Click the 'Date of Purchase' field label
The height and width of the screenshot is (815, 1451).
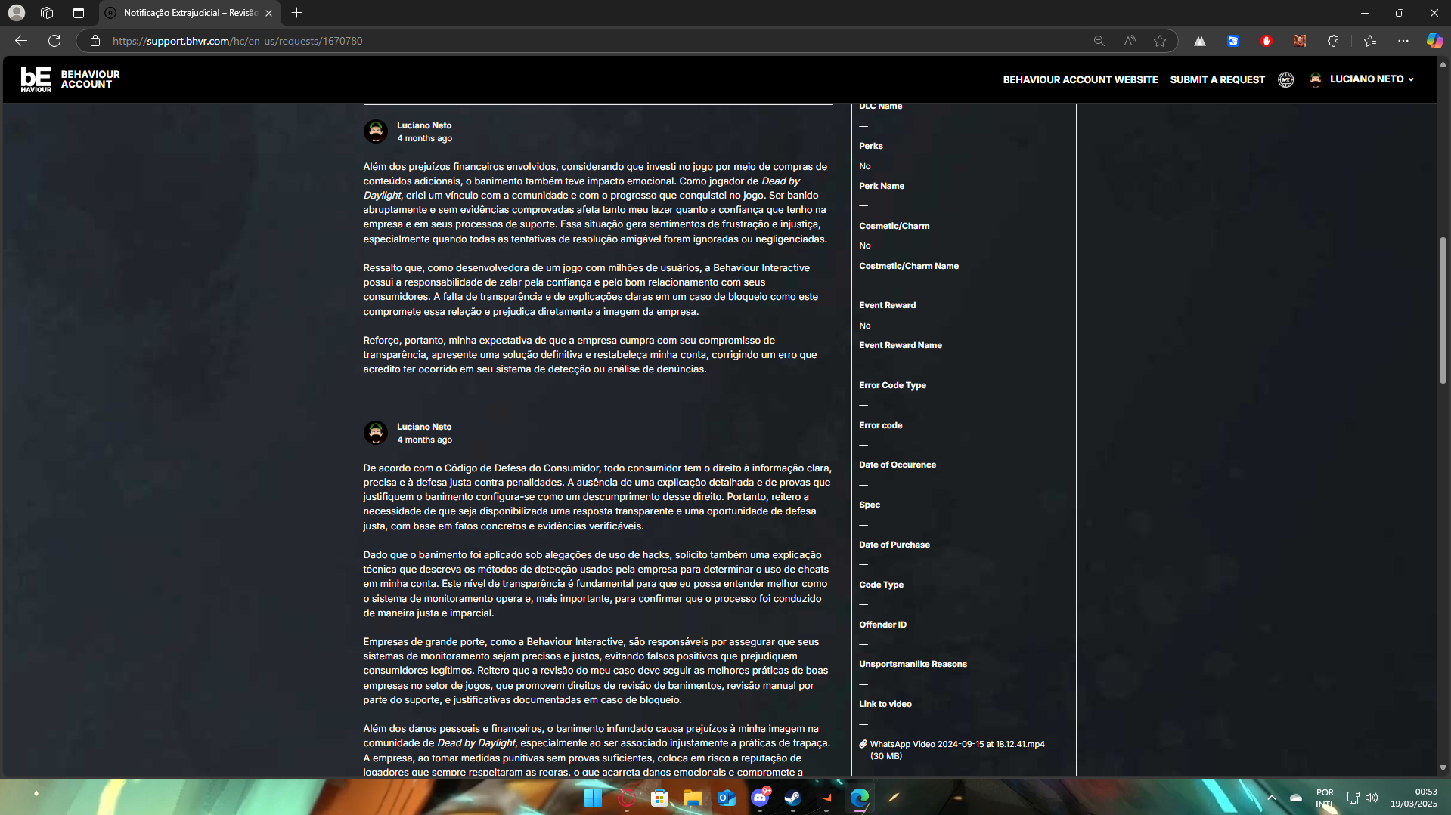(x=894, y=545)
